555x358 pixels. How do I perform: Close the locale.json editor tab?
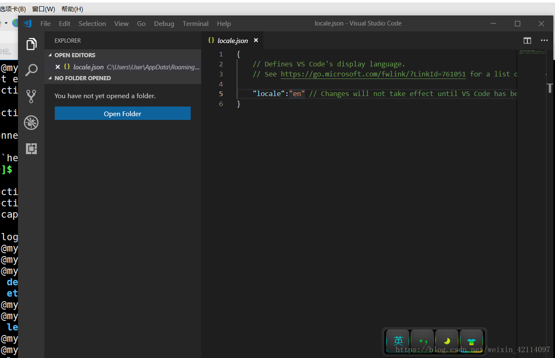click(x=256, y=41)
